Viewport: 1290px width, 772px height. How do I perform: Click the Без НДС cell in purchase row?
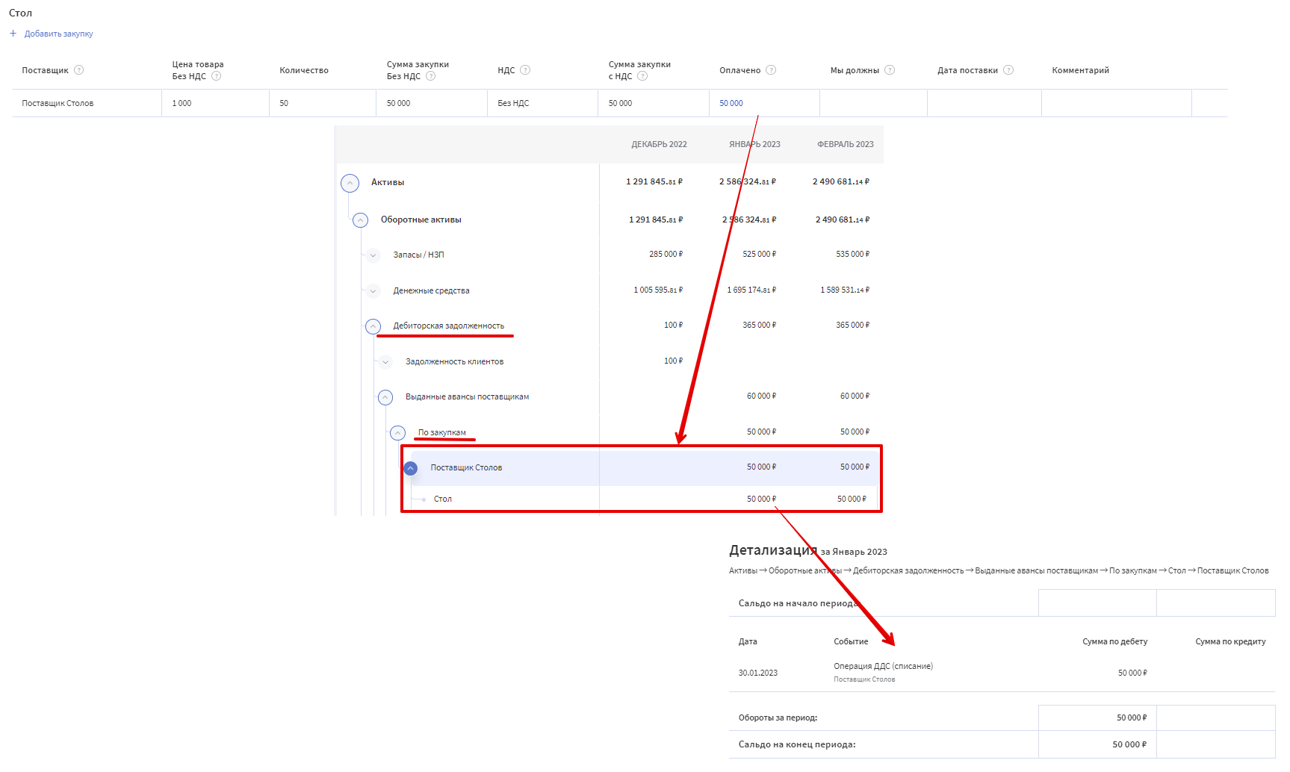point(542,103)
